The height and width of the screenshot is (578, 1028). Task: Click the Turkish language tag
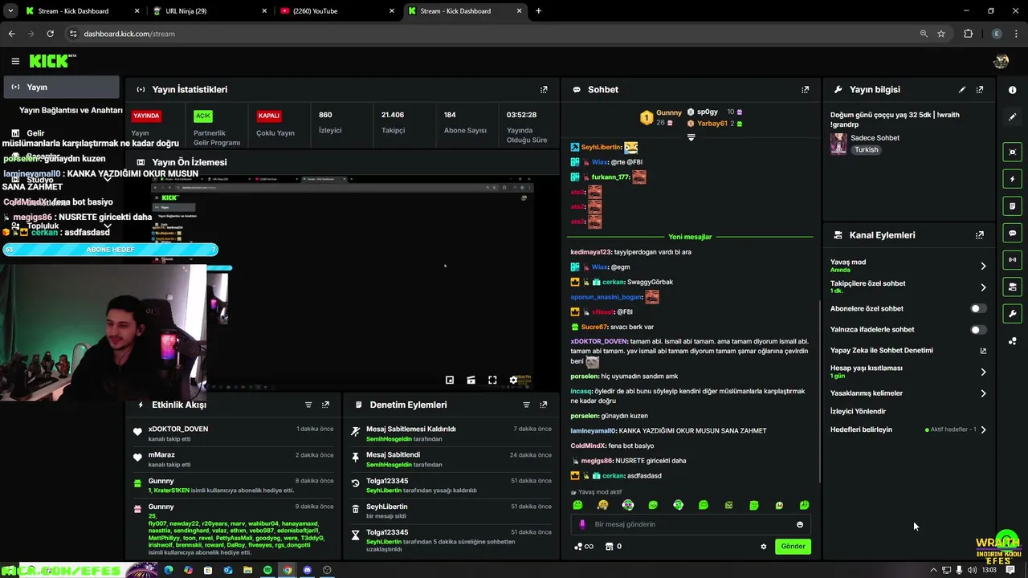(x=866, y=150)
